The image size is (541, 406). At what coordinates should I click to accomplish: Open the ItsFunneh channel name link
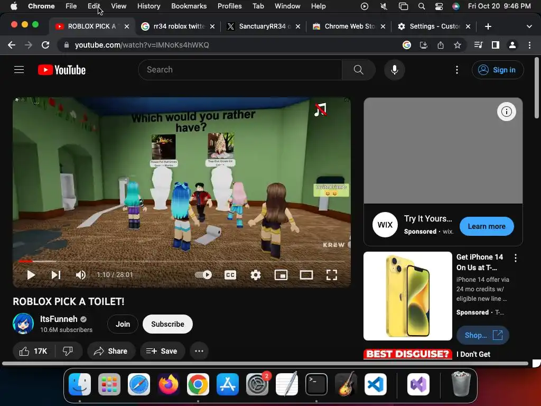pyautogui.click(x=59, y=319)
